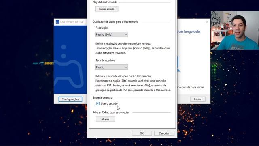Click the 'Qualidade de vídeo para o Uso remoto' heading

(x=115, y=21)
